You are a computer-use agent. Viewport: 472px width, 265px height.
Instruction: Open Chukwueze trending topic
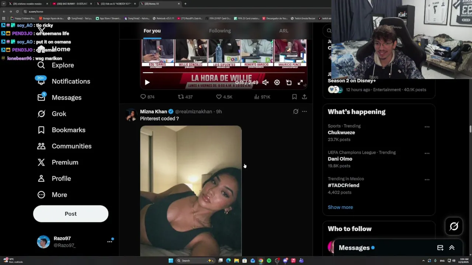pos(341,132)
